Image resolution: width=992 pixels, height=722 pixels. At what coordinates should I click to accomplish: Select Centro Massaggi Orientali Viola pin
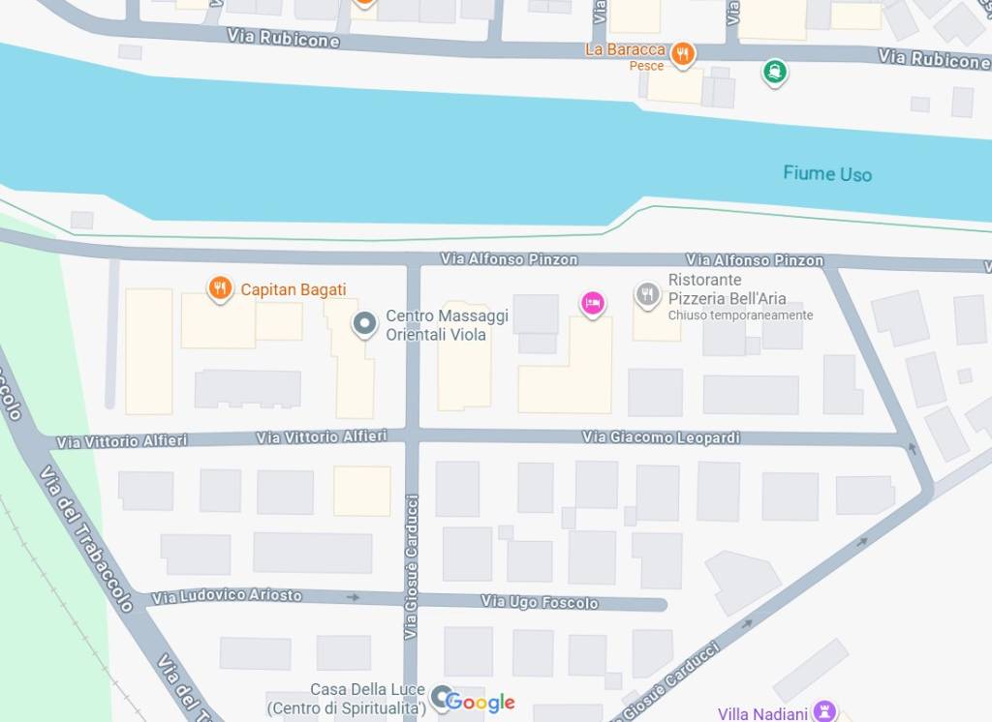(364, 324)
